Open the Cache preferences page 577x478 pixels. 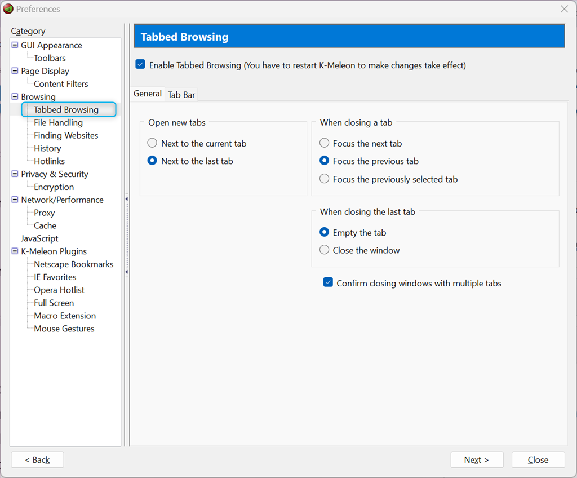[45, 225]
